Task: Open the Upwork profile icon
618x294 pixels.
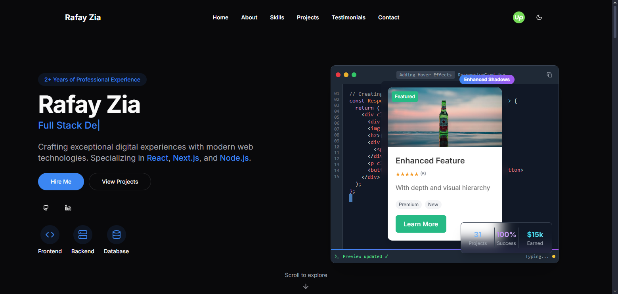Action: pyautogui.click(x=519, y=17)
